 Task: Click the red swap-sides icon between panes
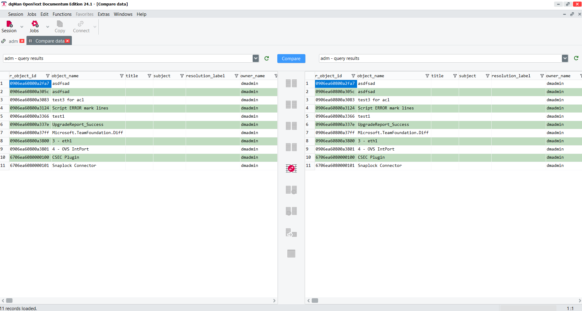[x=291, y=168]
